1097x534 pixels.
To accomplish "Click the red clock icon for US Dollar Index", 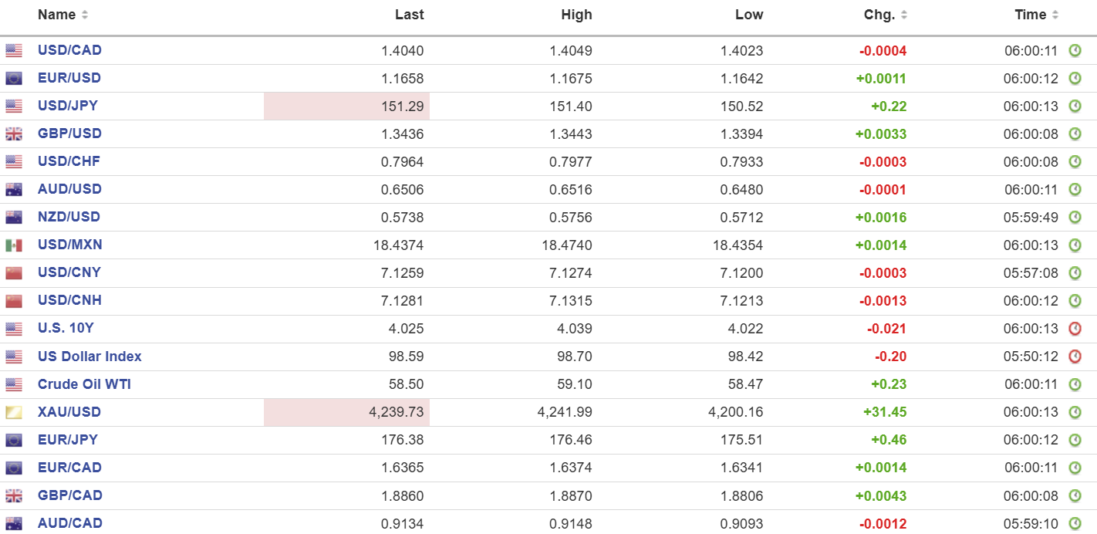I will click(x=1075, y=357).
